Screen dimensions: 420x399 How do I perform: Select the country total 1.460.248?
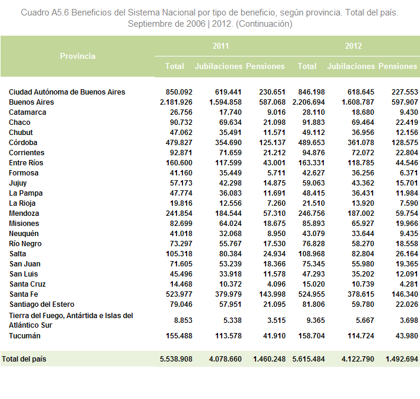(269, 359)
